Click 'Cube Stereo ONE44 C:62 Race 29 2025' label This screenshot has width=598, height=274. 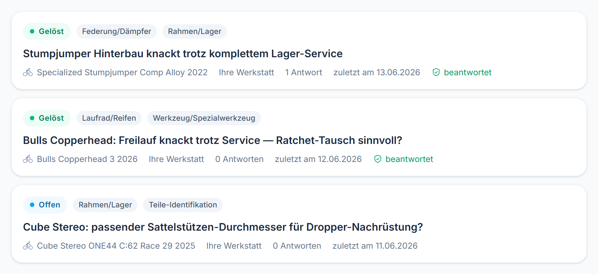tap(116, 246)
